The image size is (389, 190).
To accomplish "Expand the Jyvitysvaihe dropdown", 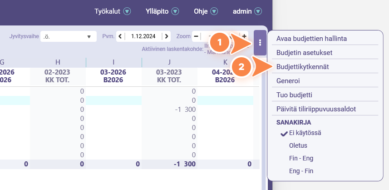I will coord(69,36).
